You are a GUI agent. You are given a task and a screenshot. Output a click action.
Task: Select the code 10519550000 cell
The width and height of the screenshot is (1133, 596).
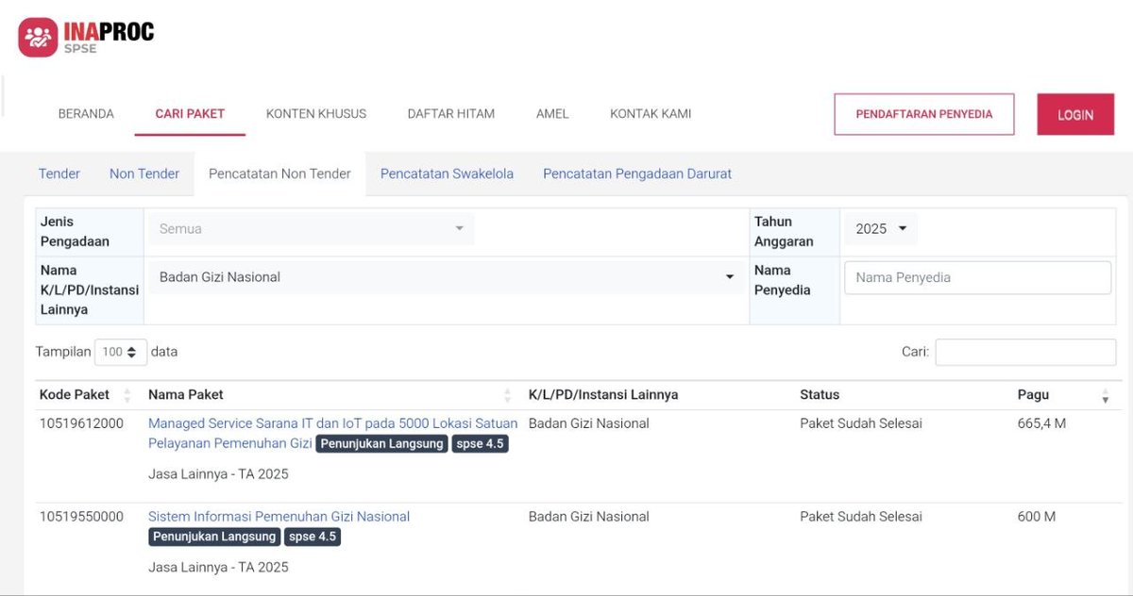click(x=81, y=516)
